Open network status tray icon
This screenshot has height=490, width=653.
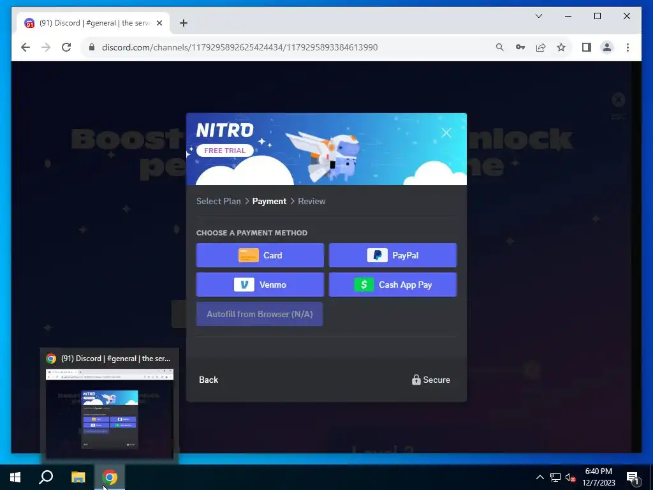[555, 477]
